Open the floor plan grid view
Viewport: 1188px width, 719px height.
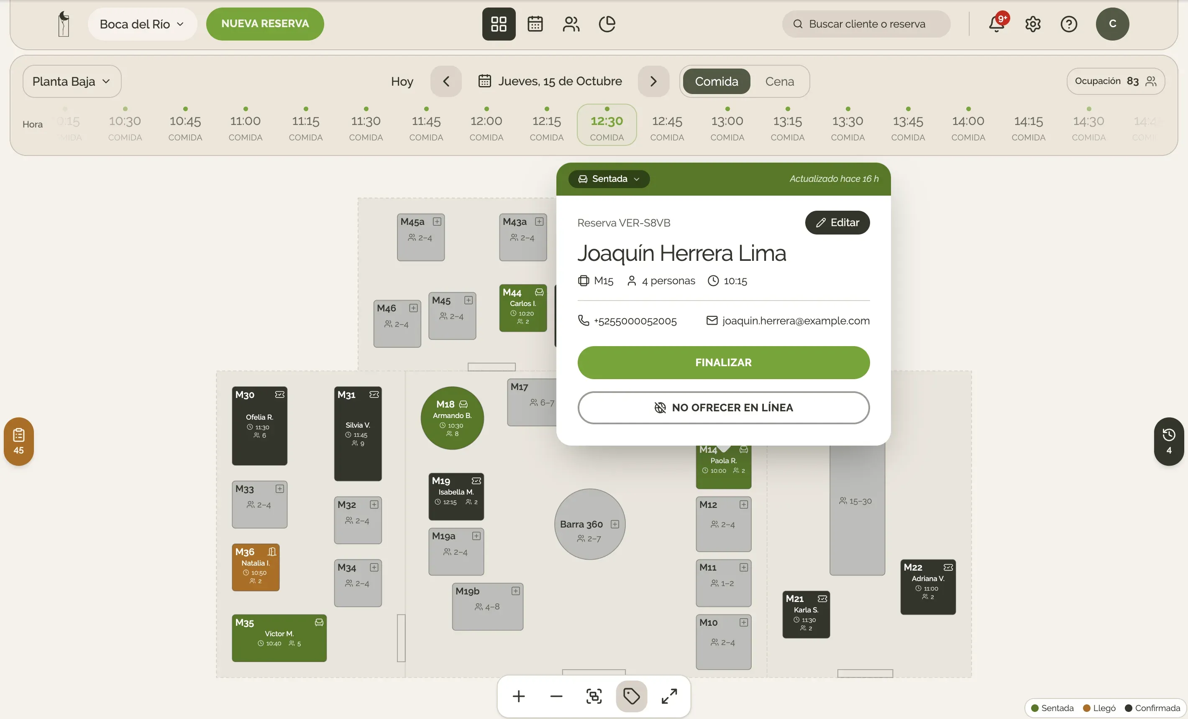(x=499, y=23)
